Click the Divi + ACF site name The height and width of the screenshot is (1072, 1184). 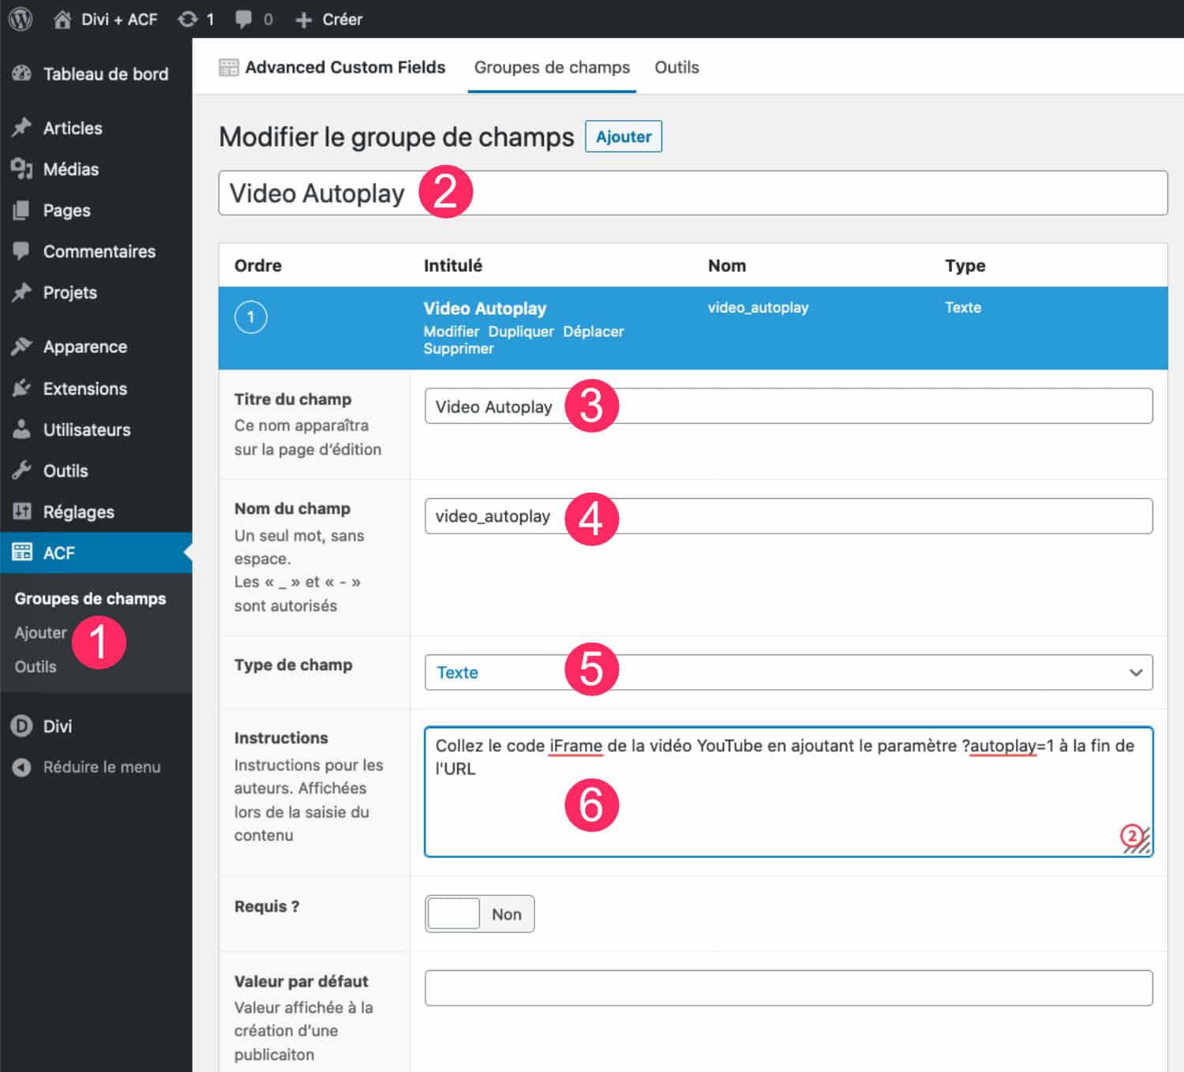119,20
